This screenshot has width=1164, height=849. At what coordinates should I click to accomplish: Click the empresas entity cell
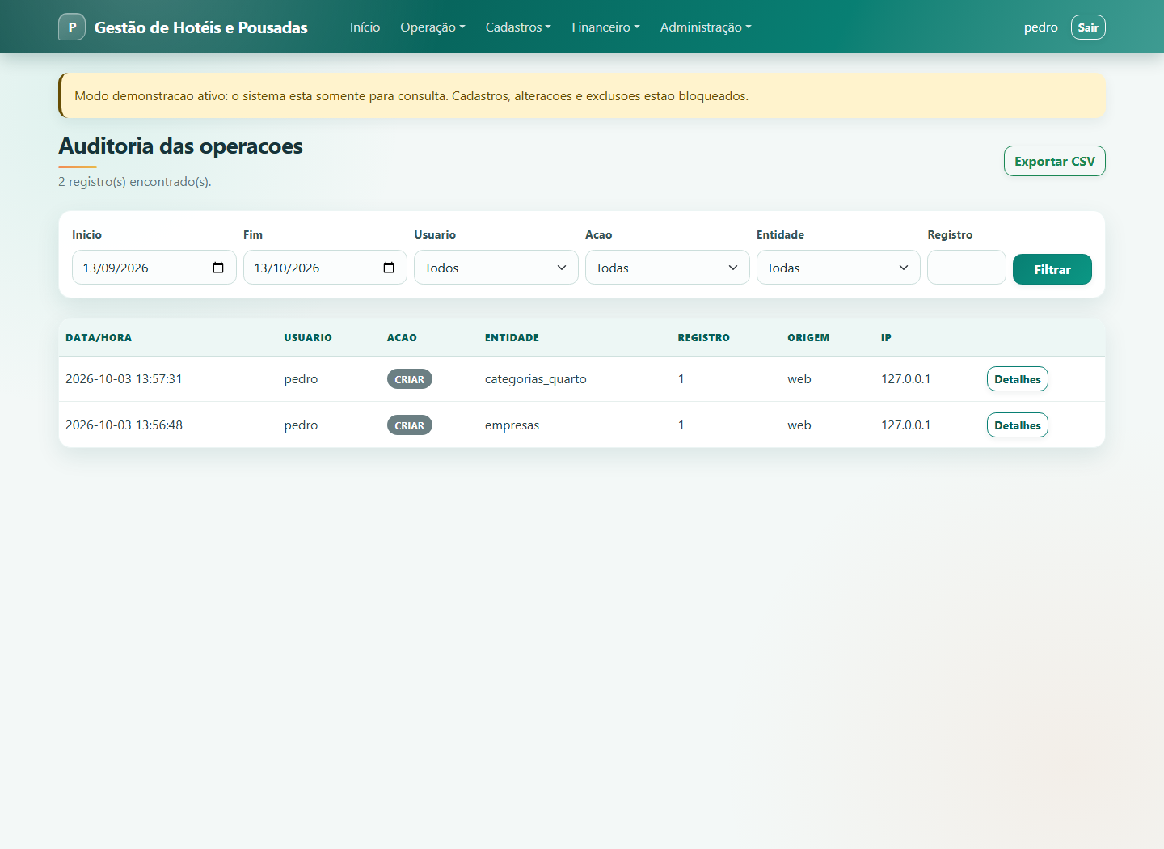point(512,425)
